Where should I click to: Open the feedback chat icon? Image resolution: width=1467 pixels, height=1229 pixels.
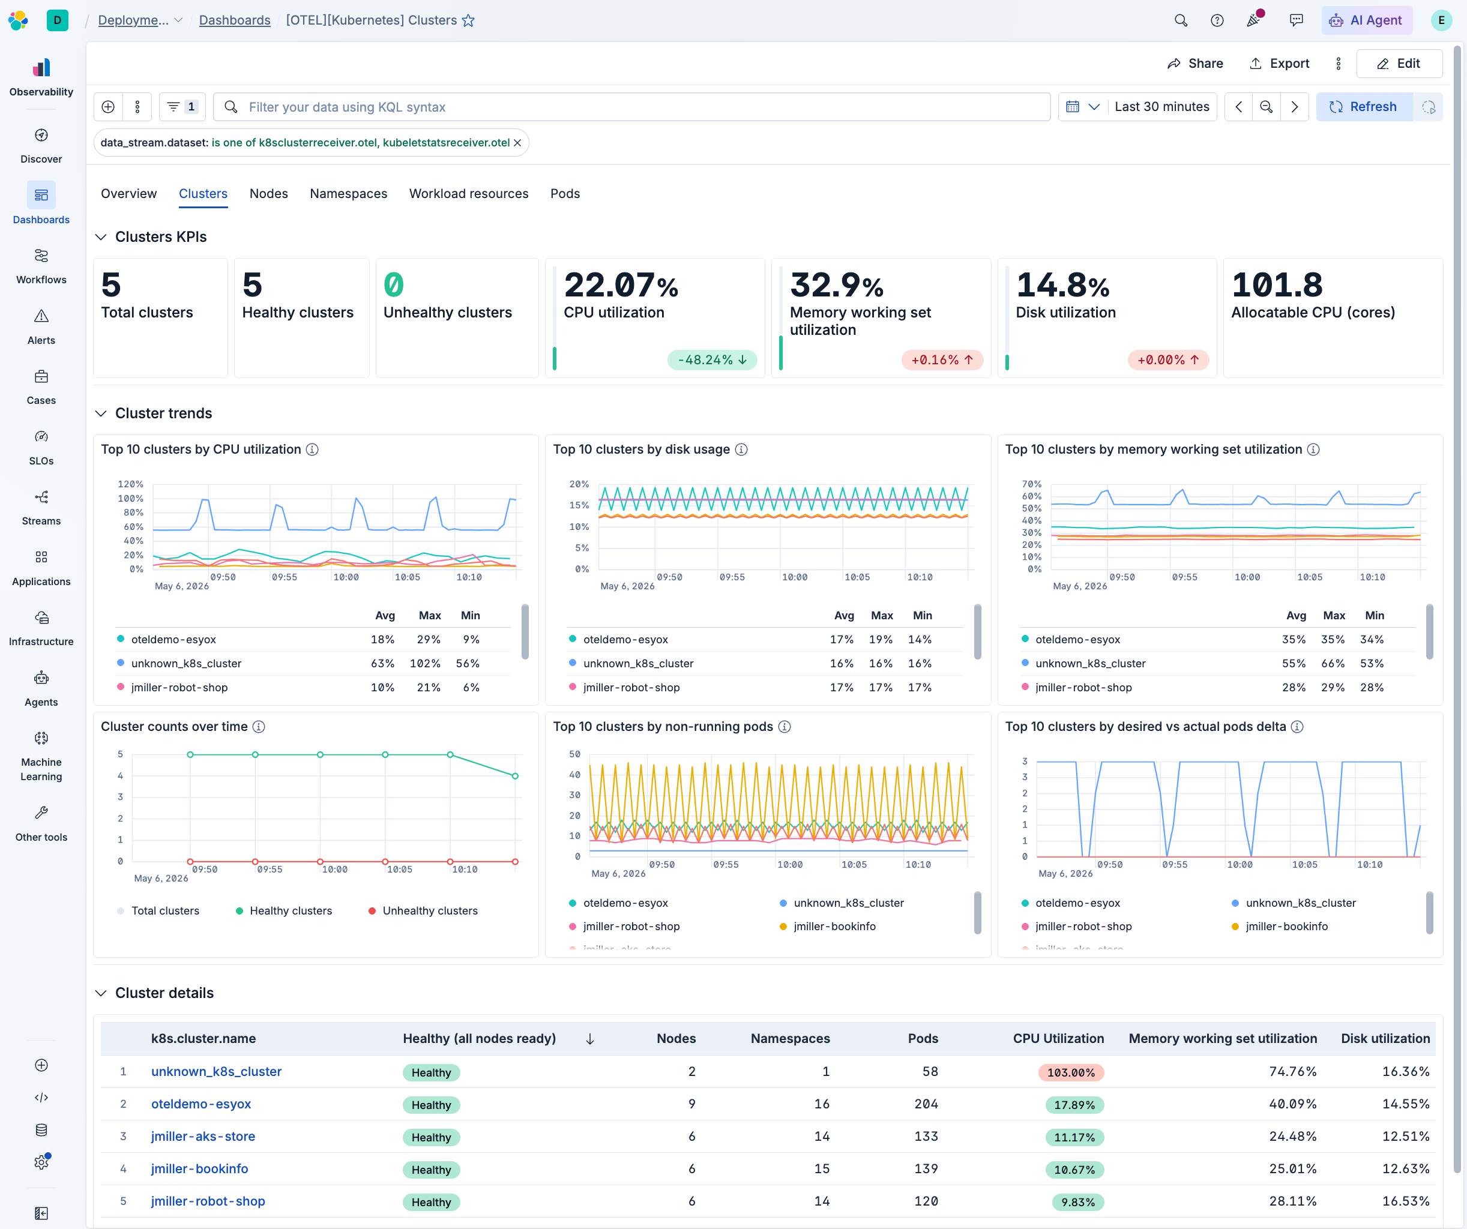(1296, 20)
